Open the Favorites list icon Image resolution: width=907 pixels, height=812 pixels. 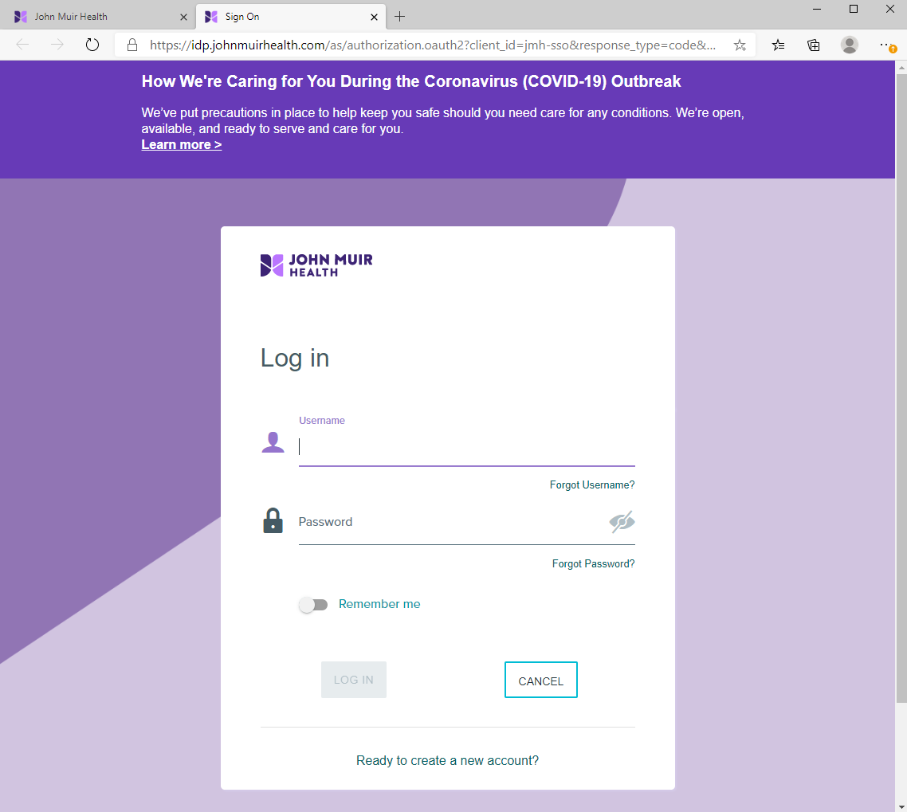778,45
